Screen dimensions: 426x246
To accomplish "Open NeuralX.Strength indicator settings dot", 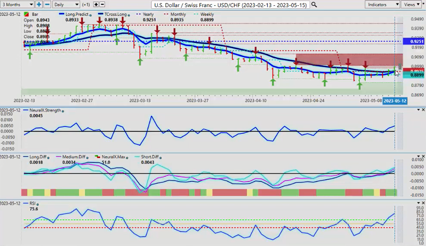I will 63,111.
